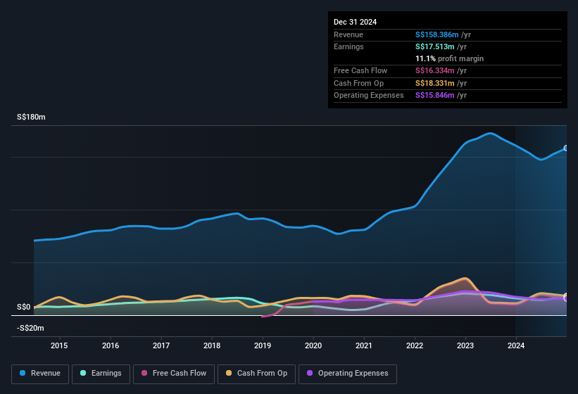Image resolution: width=578 pixels, height=394 pixels.
Task: Click the S$17.513m earnings value
Action: (x=434, y=46)
